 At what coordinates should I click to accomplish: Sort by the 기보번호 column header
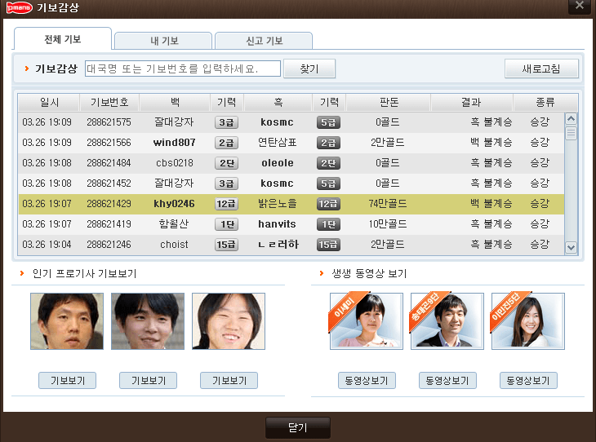[109, 102]
